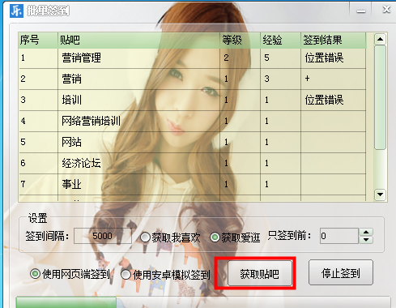Image resolution: width=396 pixels, height=308 pixels.
Task: Increase 只签到前 value with up arrow
Action: (366, 232)
